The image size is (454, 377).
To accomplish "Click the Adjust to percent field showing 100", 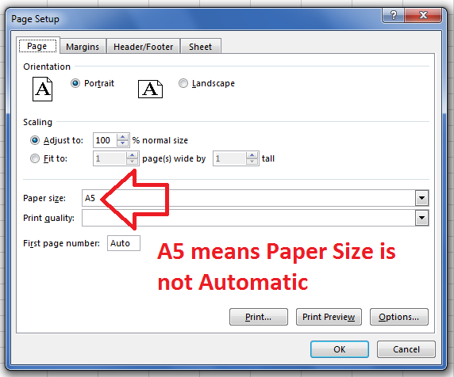I will pos(105,140).
